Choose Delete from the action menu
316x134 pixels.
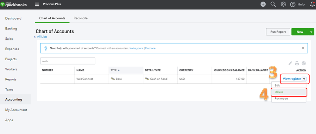[288, 92]
